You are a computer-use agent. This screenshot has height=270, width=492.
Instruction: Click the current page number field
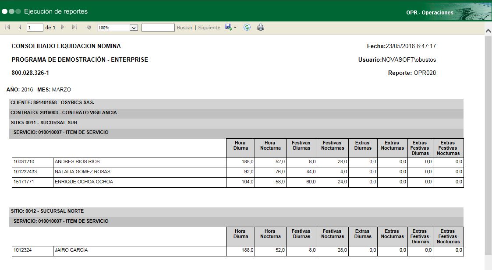click(35, 28)
